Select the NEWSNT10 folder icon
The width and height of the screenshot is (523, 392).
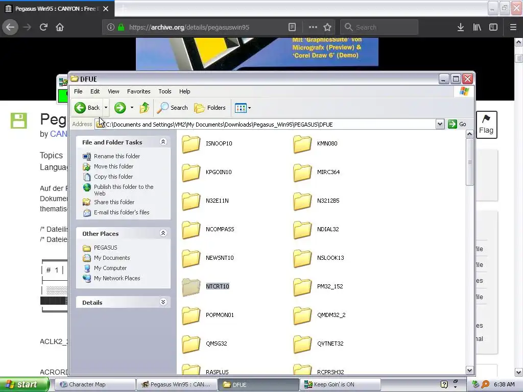(x=191, y=258)
